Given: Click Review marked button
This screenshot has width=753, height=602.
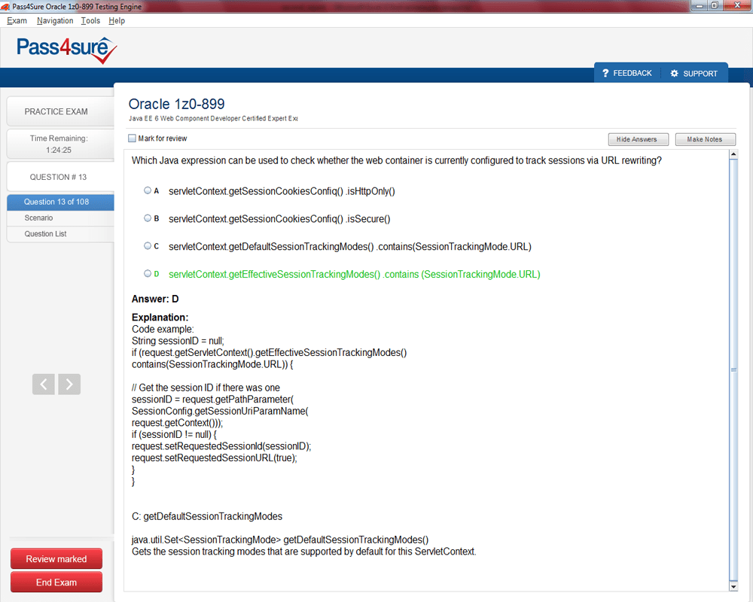Looking at the screenshot, I should coord(56,559).
